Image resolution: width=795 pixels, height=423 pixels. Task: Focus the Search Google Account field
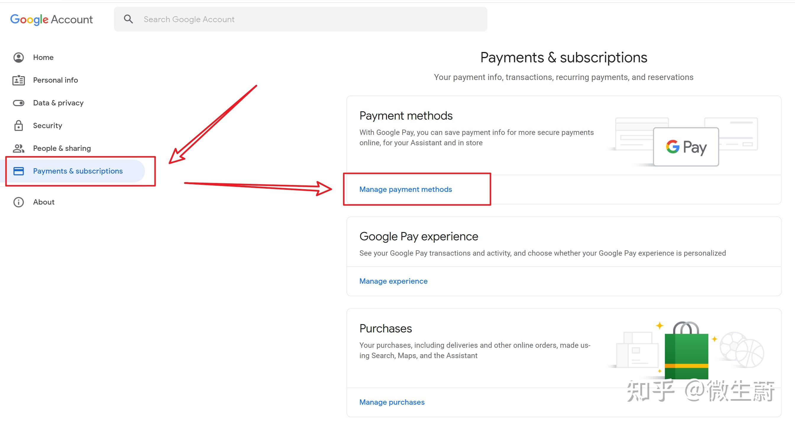[x=300, y=19]
